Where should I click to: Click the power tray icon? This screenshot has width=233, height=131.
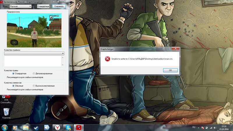pos(207,128)
